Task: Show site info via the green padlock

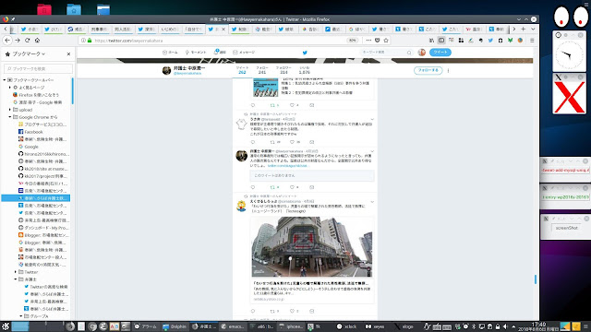Action: tap(90, 41)
